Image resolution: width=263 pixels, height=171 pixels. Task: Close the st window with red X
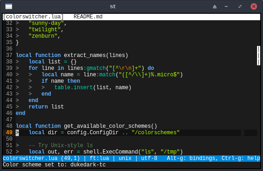(x=254, y=6)
